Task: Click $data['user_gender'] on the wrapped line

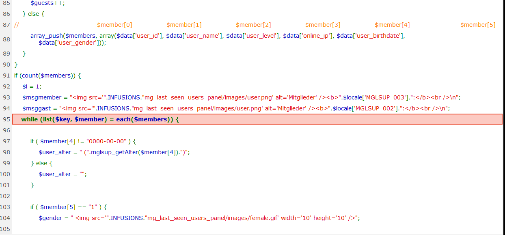Action: click(69, 42)
